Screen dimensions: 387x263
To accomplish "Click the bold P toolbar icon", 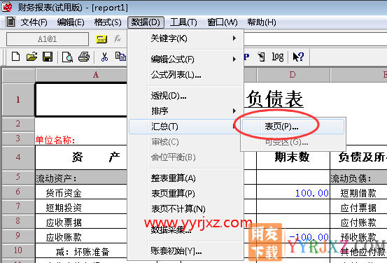I will 246,57.
